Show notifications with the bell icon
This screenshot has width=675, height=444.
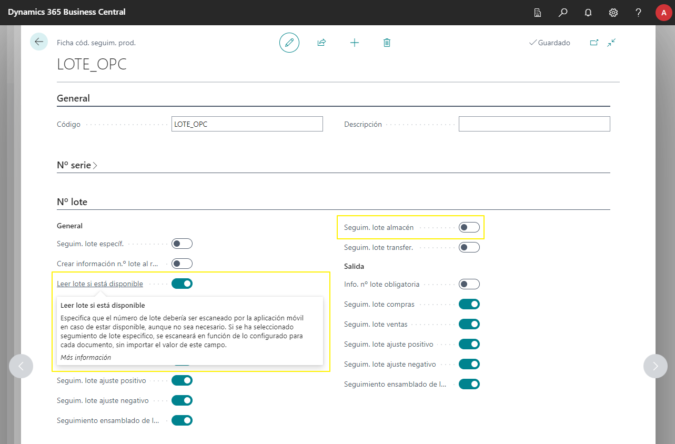pos(588,13)
